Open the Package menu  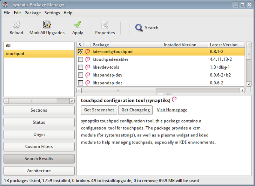33,13
